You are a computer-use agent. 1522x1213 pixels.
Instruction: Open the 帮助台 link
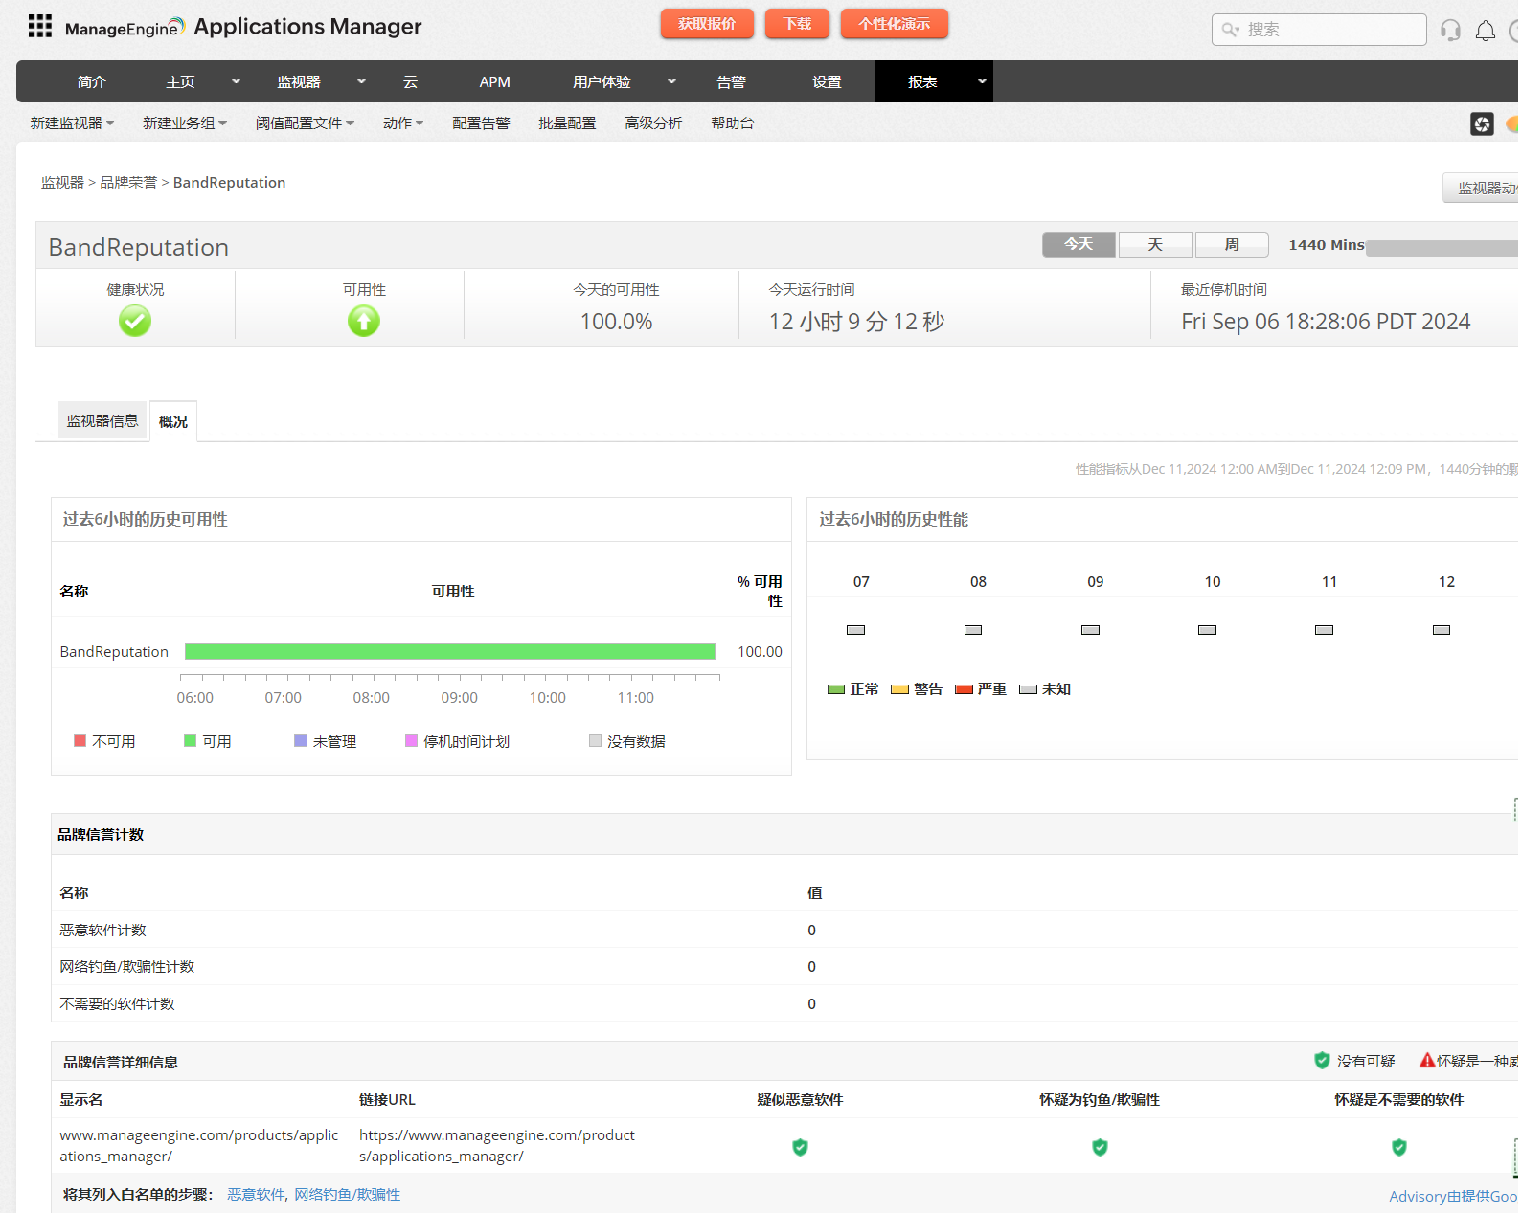click(732, 124)
